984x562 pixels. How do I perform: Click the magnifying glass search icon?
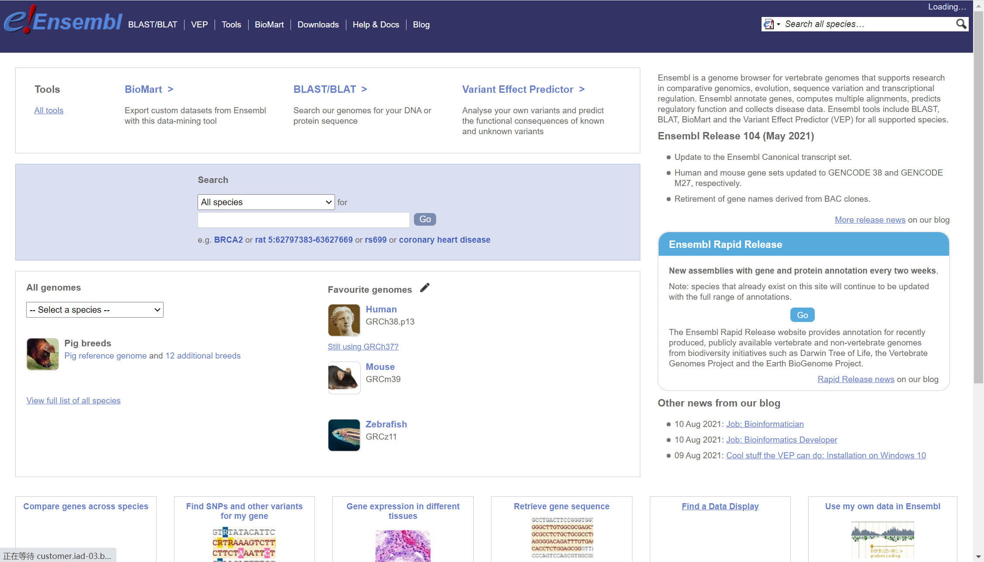[x=961, y=24]
